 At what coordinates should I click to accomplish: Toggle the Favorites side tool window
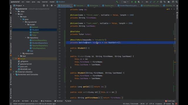click(11, 93)
